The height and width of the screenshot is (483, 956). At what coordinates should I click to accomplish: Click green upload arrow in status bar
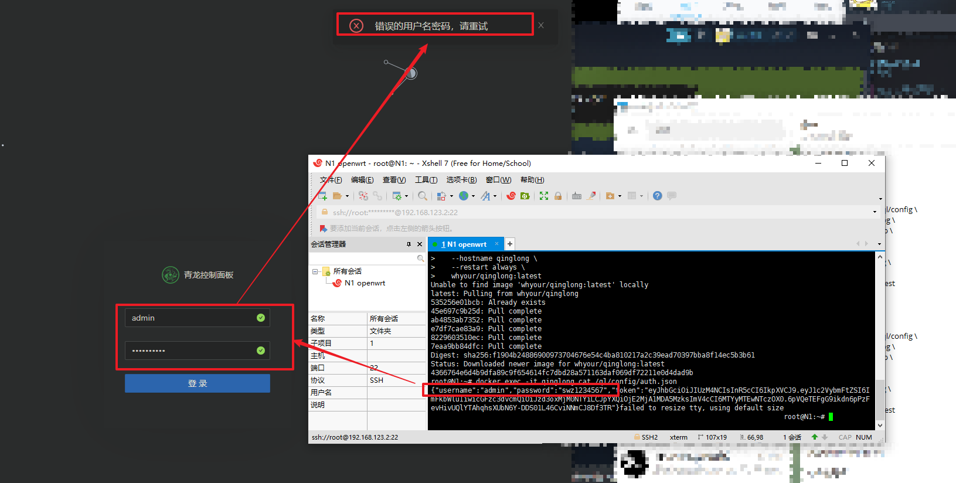(x=814, y=437)
